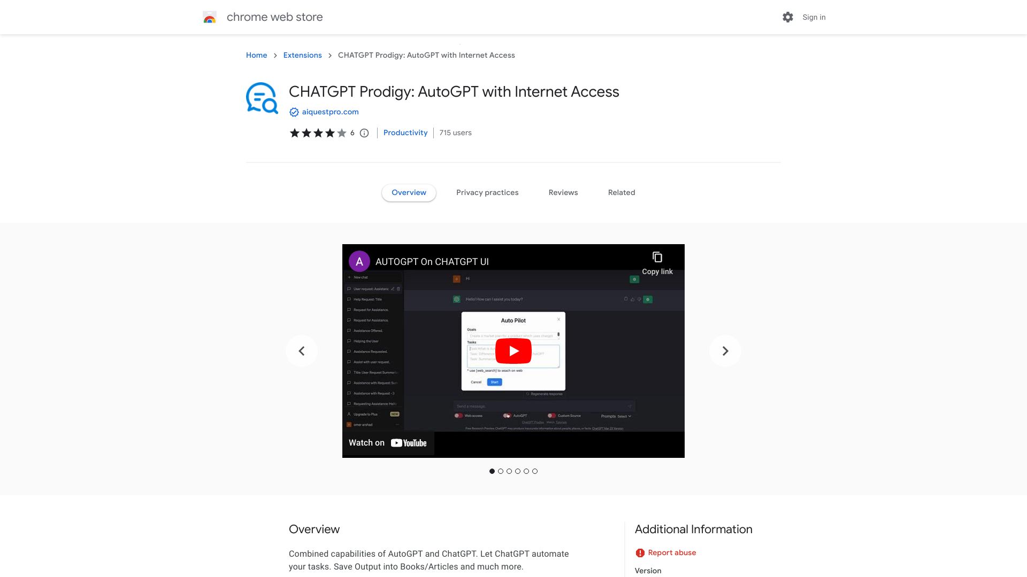
Task: Click the Overview tab
Action: [x=409, y=192]
